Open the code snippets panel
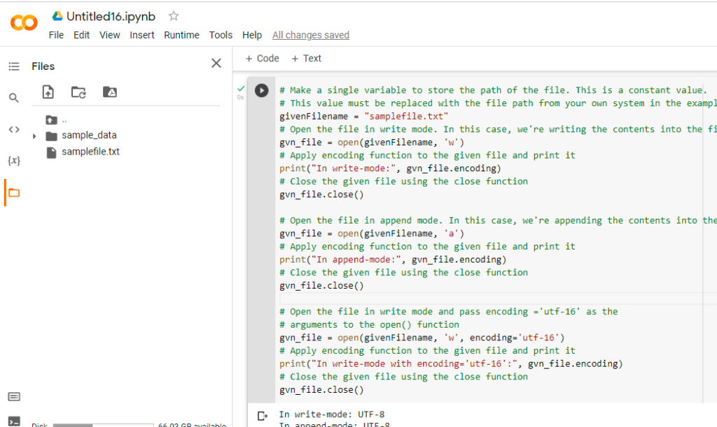717x427 pixels. pos(14,129)
